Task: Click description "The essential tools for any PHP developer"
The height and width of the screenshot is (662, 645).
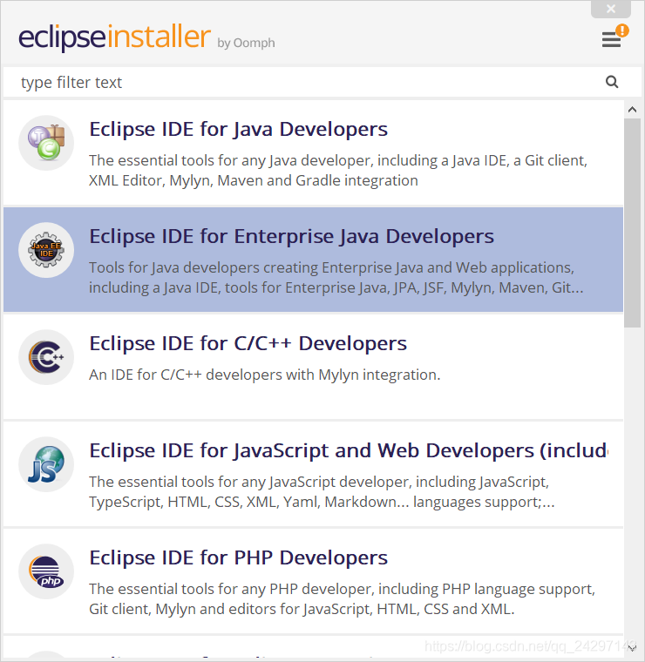Action: point(343,599)
